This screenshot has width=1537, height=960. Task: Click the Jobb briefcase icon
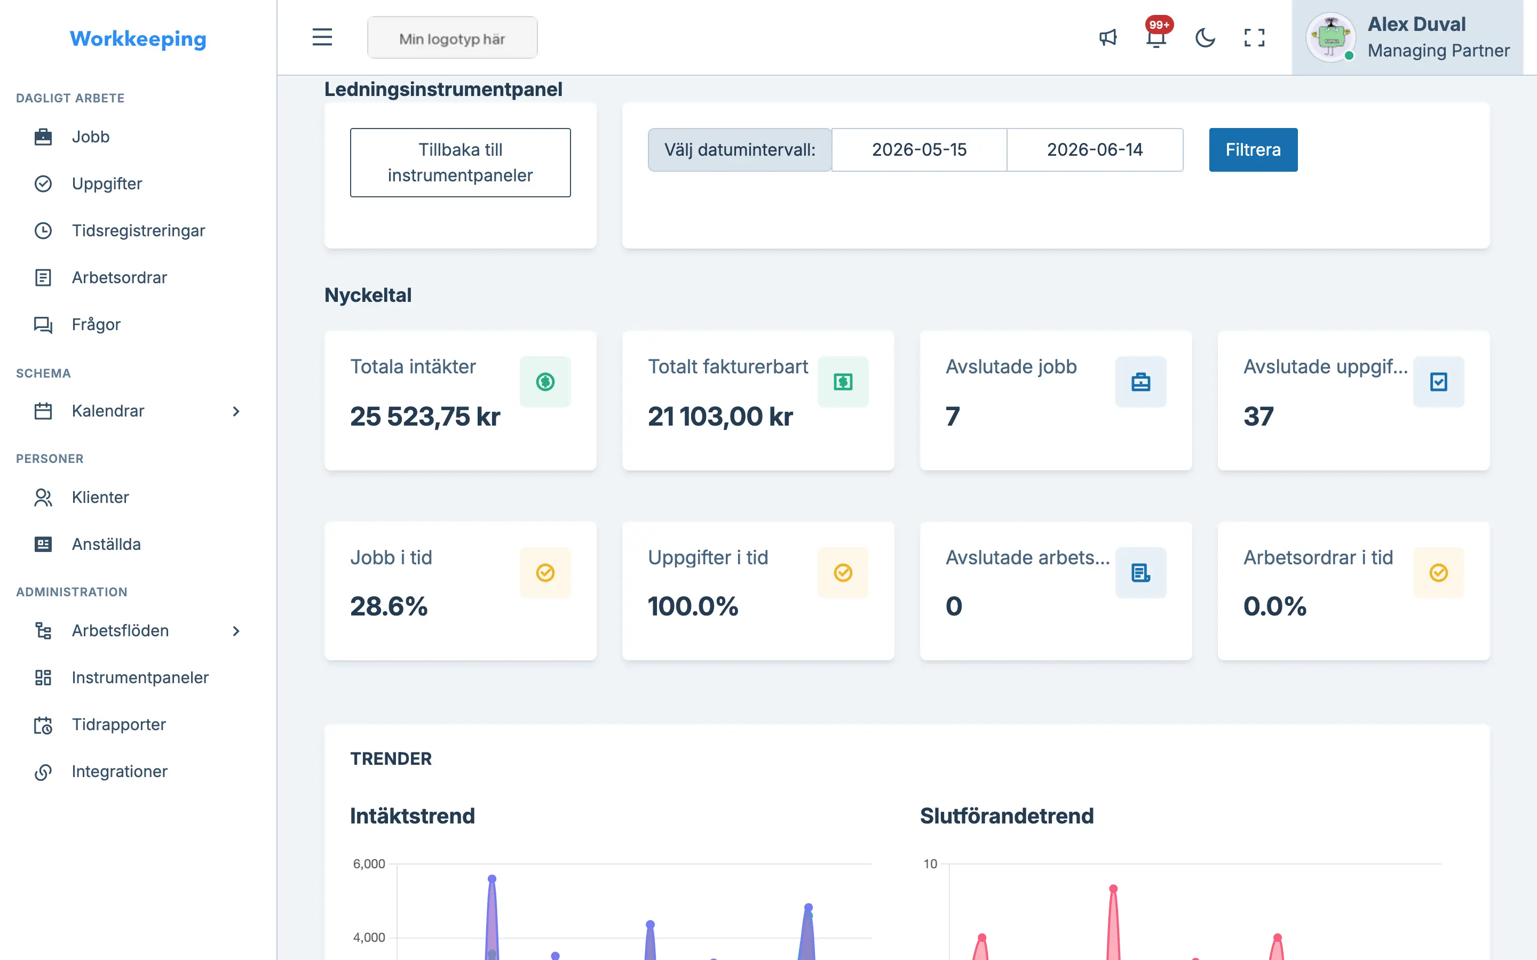coord(43,137)
